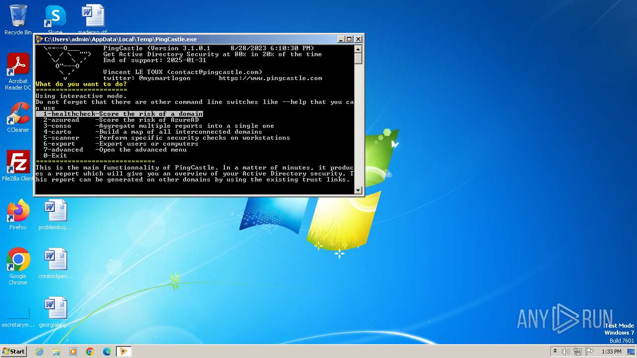Image resolution: width=637 pixels, height=358 pixels.
Task: Click the 'End of support: 2025-01-31' line
Action: 155,60
